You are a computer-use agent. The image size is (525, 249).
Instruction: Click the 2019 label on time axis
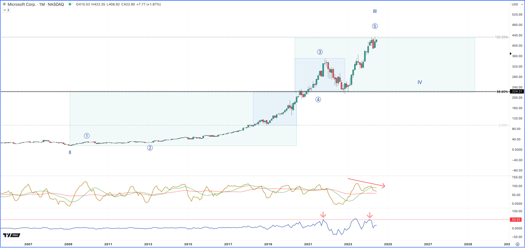click(268, 244)
